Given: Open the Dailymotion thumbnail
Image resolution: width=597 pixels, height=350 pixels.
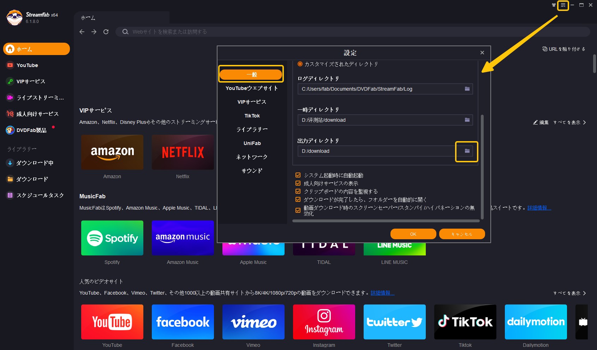Looking at the screenshot, I should pos(536,322).
